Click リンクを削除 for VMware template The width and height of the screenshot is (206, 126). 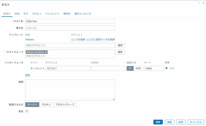tap(78, 39)
